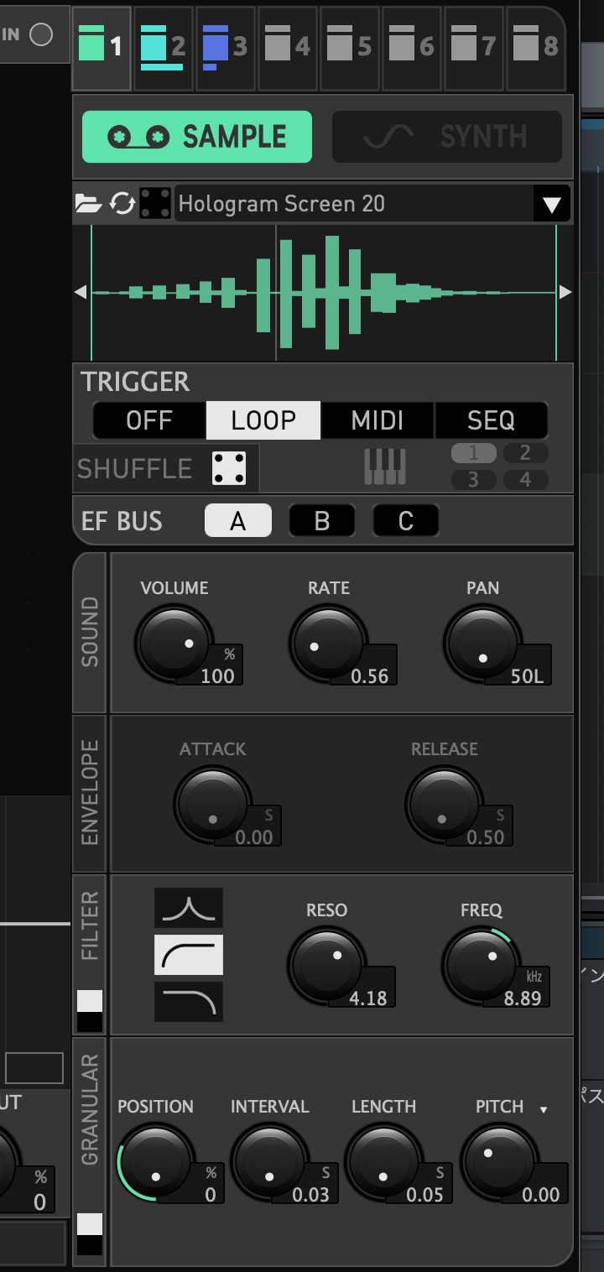This screenshot has height=1272, width=604.
Task: Select the low-pass filter shape
Action: pos(189,1002)
